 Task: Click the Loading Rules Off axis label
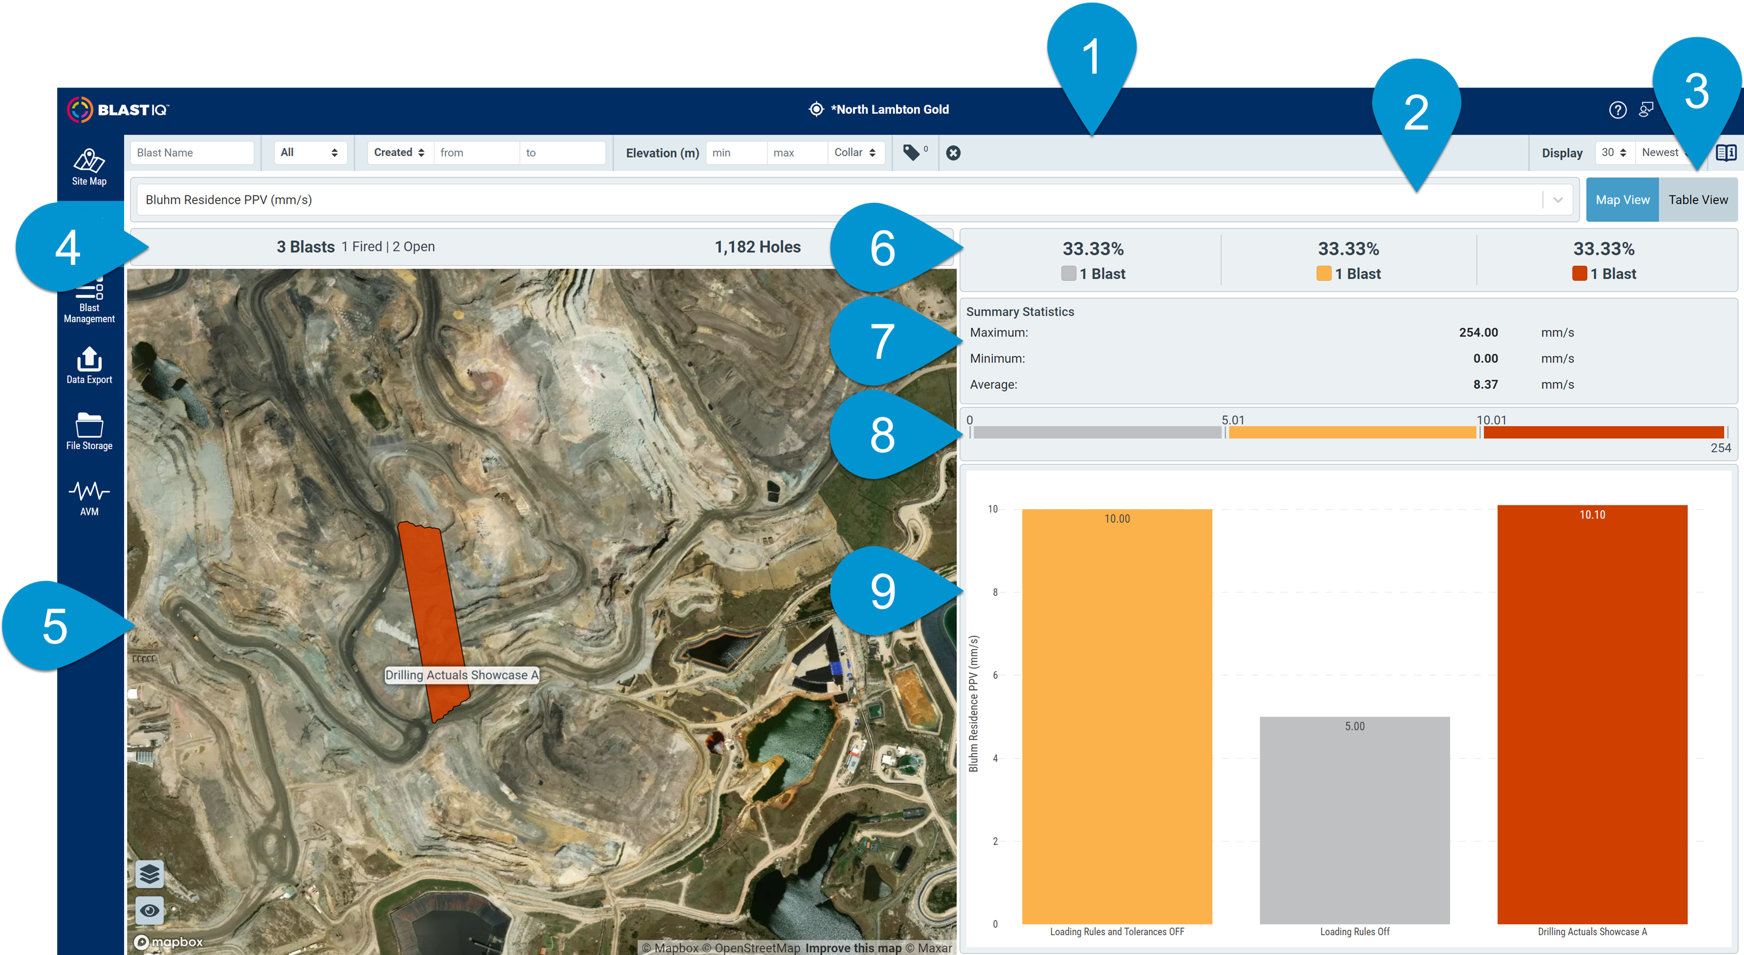(1355, 932)
